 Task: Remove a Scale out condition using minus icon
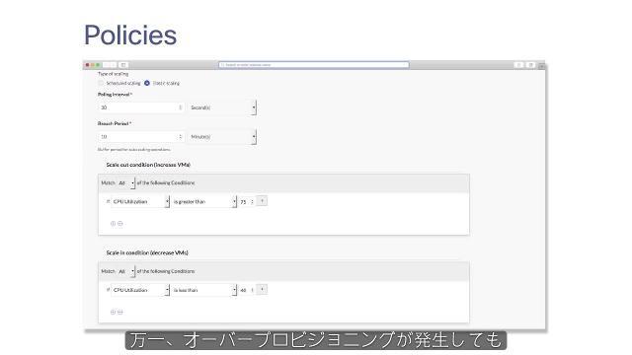pos(120,224)
